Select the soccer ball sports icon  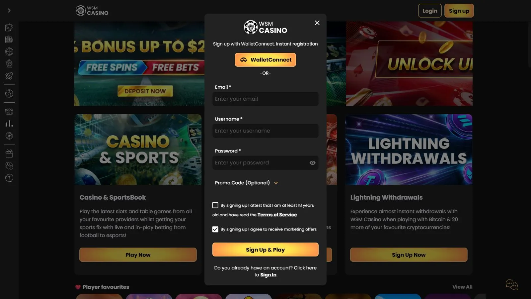9,94
